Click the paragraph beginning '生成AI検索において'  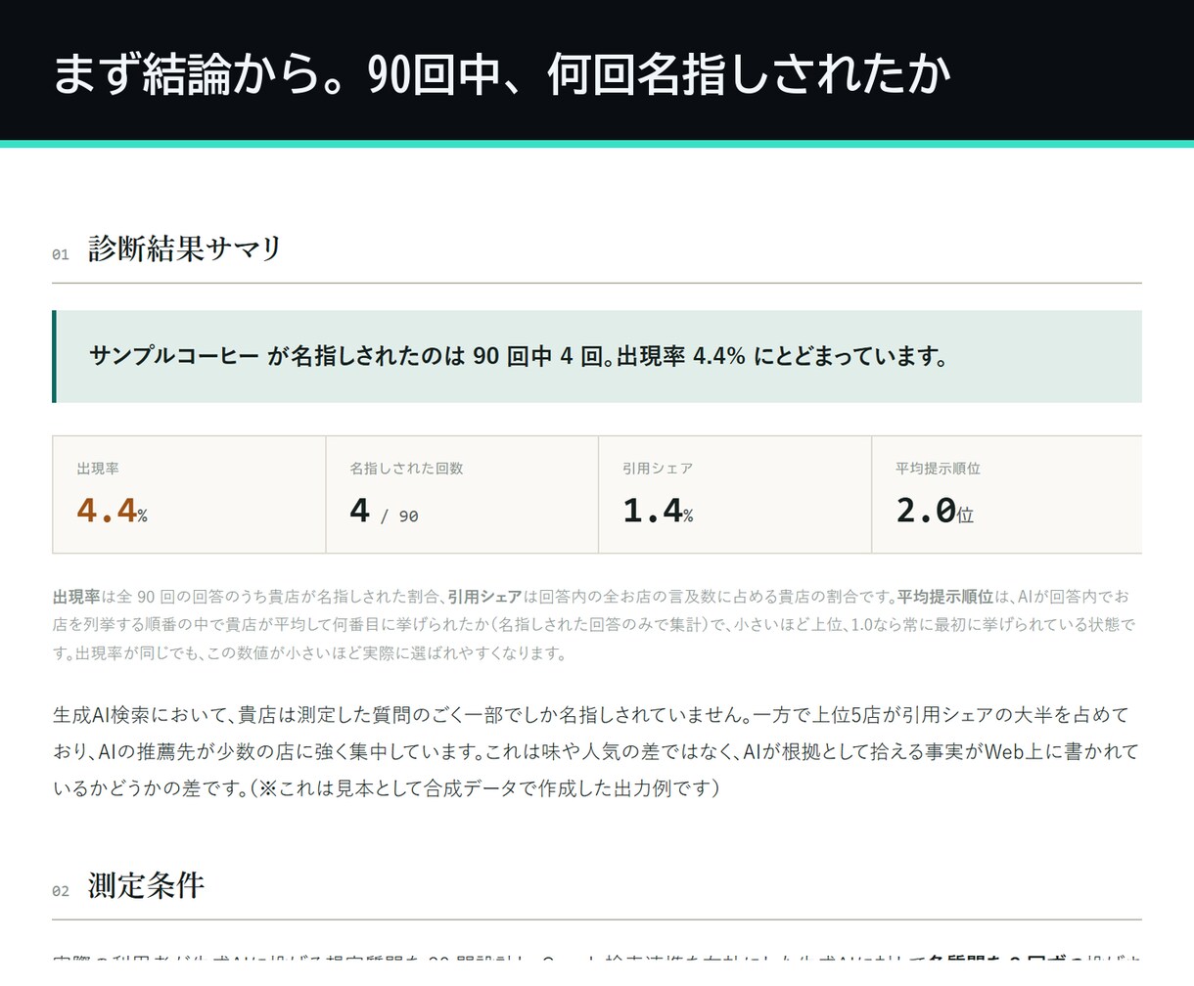596,751
